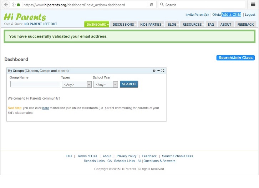Click the green padlock security icon

[19, 5]
